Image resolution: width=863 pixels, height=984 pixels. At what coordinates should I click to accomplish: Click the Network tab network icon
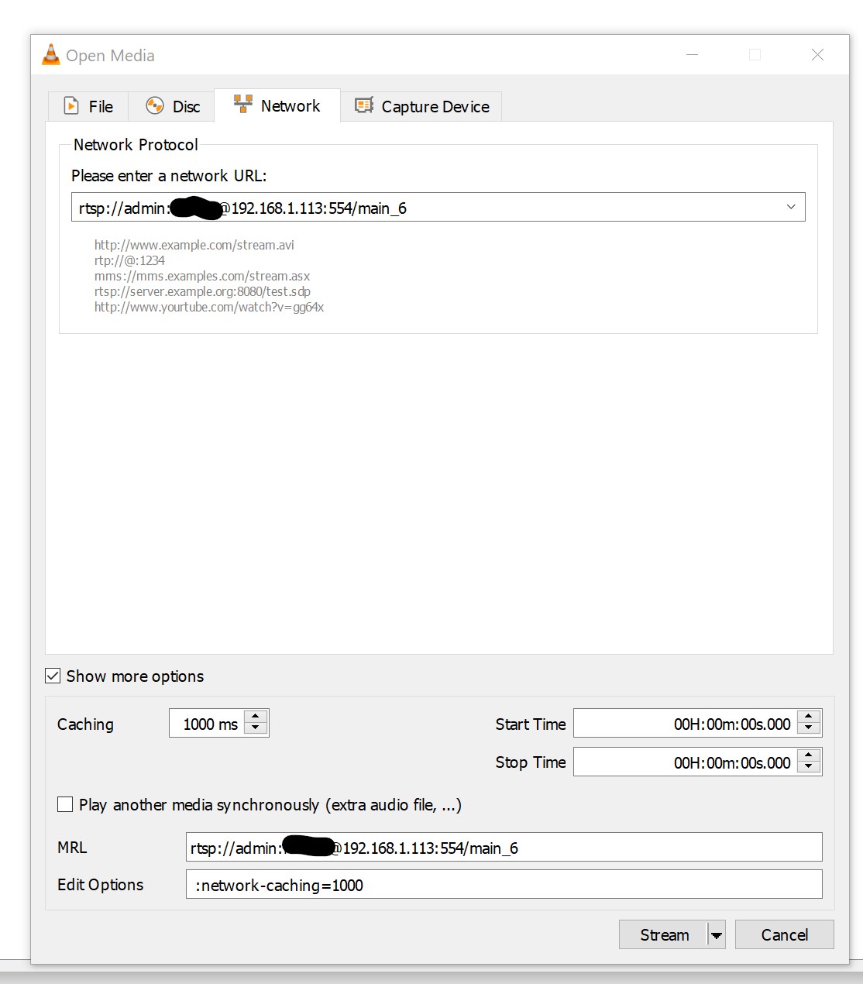pyautogui.click(x=243, y=105)
